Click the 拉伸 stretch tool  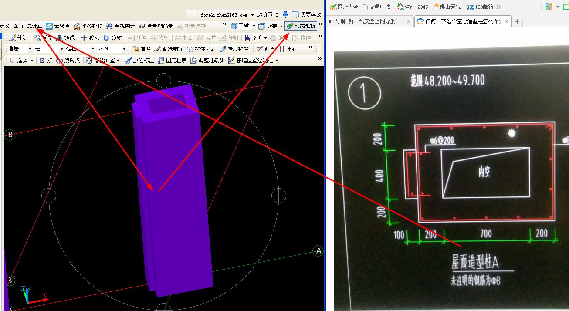click(302, 38)
